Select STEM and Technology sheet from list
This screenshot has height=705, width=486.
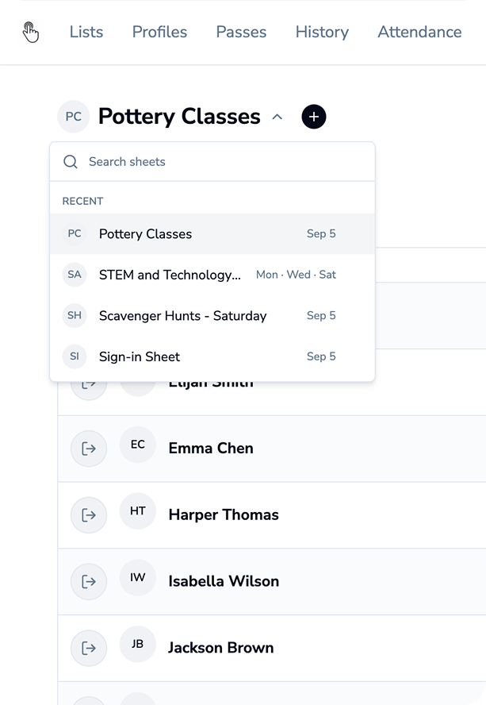212,275
